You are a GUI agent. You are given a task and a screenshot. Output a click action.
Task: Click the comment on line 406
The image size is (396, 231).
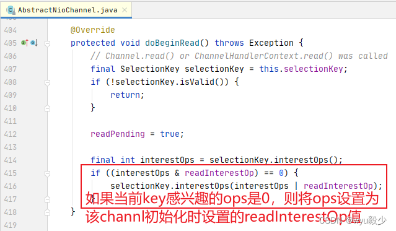pos(239,56)
